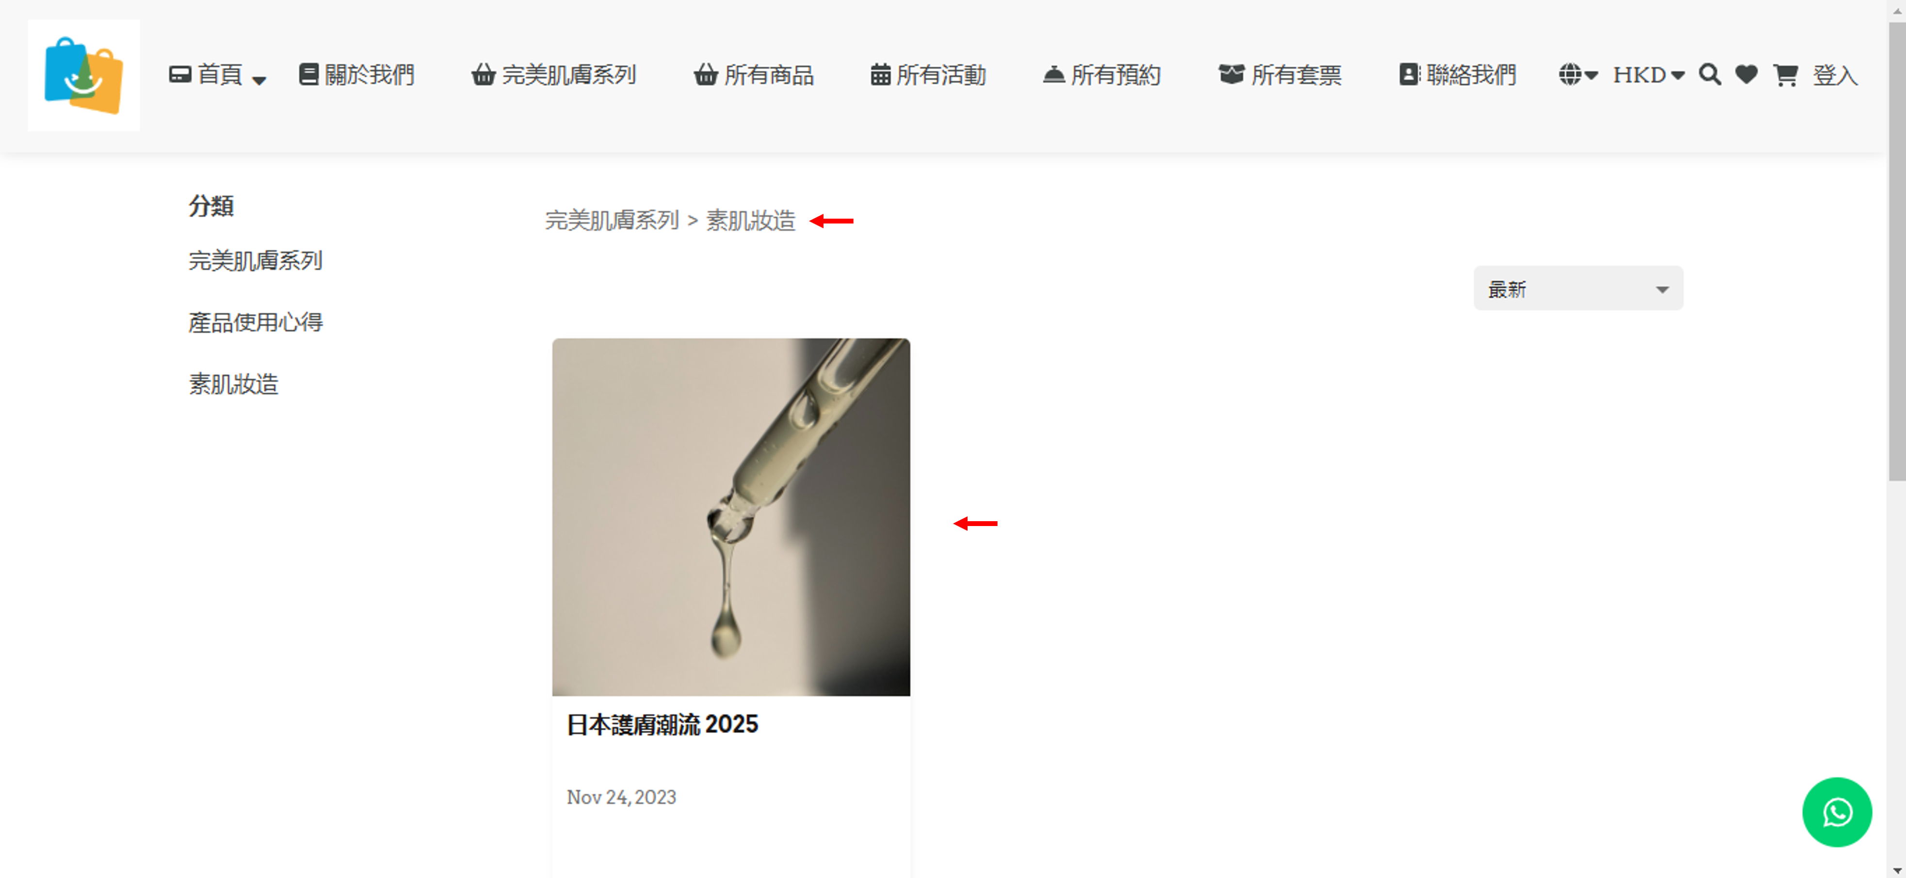Open the WhatsApp chat button
This screenshot has height=878, width=1906.
click(x=1837, y=812)
